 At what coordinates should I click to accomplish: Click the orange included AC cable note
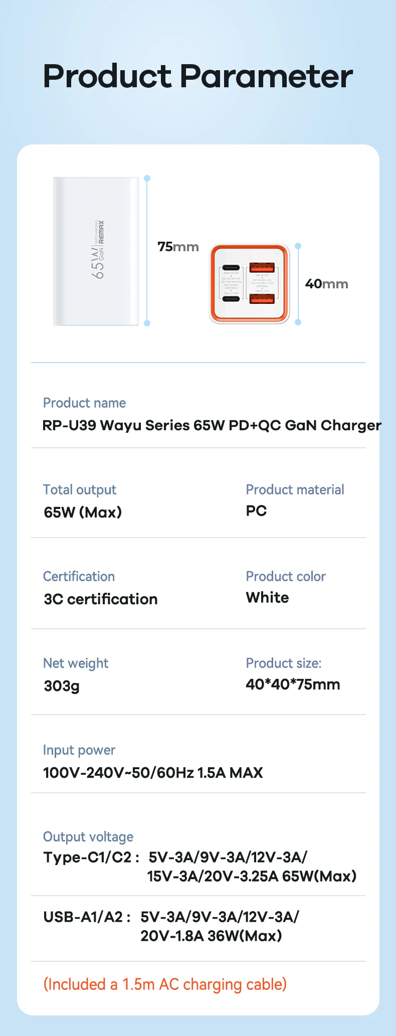click(165, 984)
